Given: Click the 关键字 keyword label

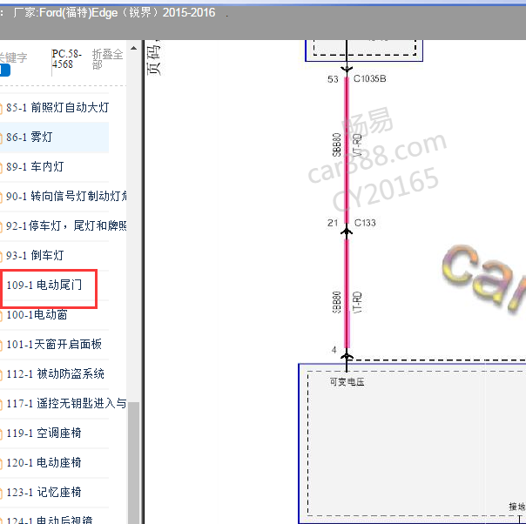Looking at the screenshot, I should pyautogui.click(x=13, y=57).
